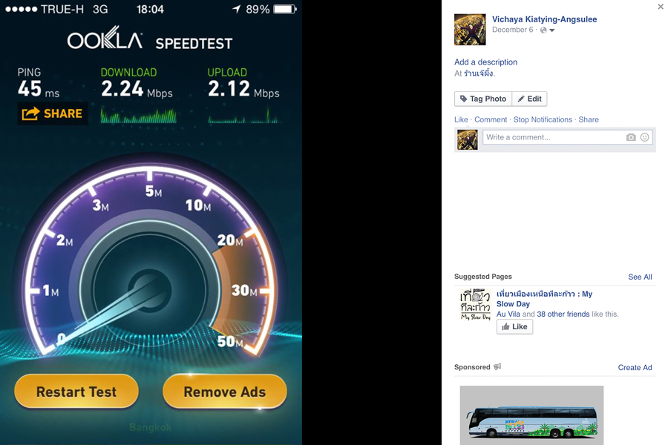
Task: Click the megaphone icon next to Sponsored
Action: (x=497, y=366)
